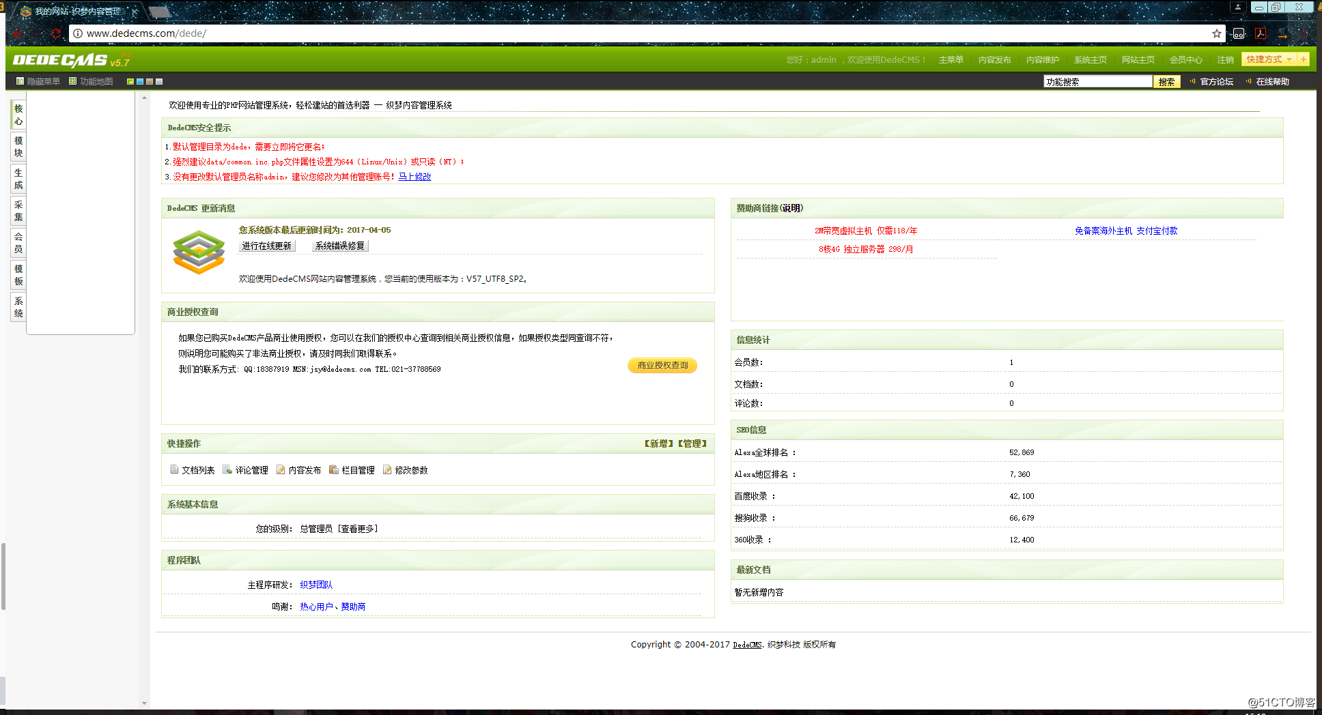
Task: Open 内容发布 in top navigation
Action: (x=994, y=60)
